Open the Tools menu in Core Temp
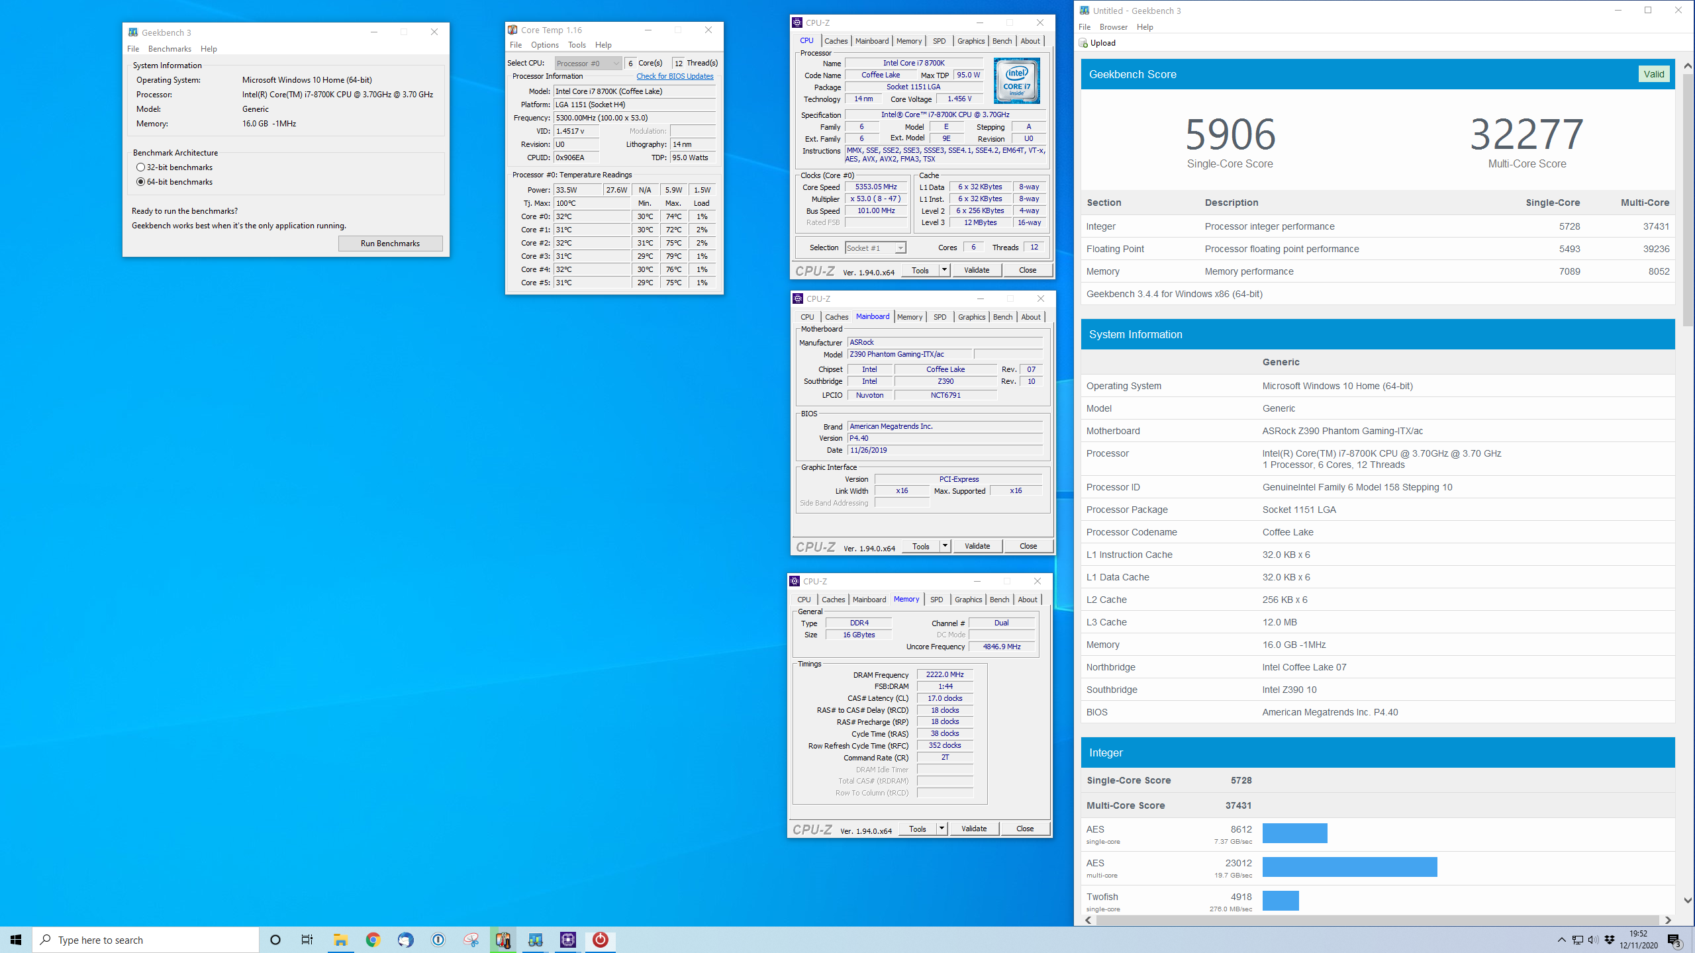Image resolution: width=1695 pixels, height=953 pixels. point(577,45)
